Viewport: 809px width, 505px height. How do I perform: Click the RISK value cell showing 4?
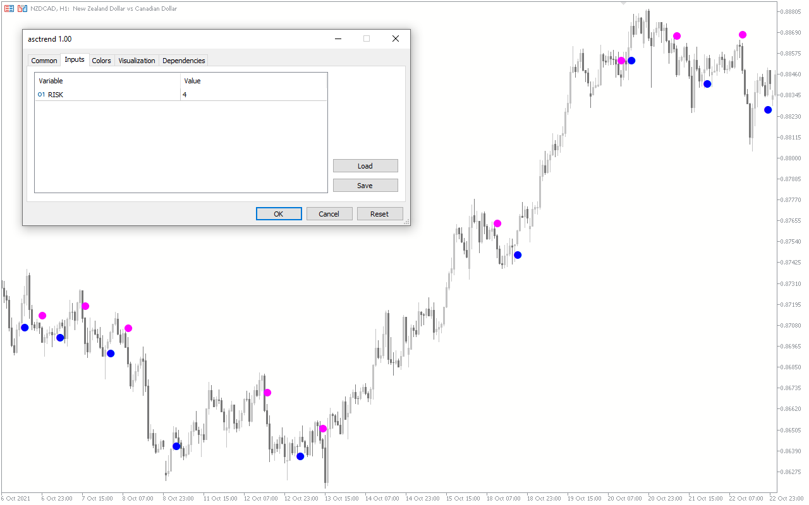click(x=253, y=95)
